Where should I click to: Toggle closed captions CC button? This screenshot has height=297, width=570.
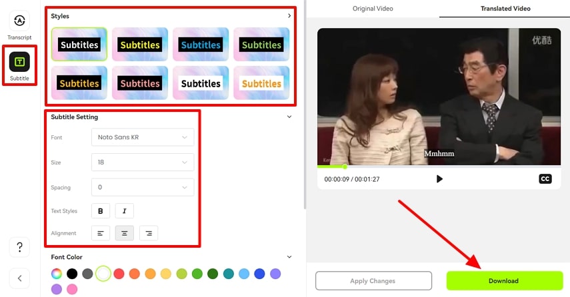click(x=545, y=179)
